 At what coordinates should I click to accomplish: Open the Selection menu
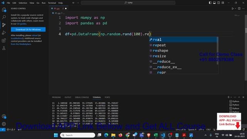(x=23, y=3)
